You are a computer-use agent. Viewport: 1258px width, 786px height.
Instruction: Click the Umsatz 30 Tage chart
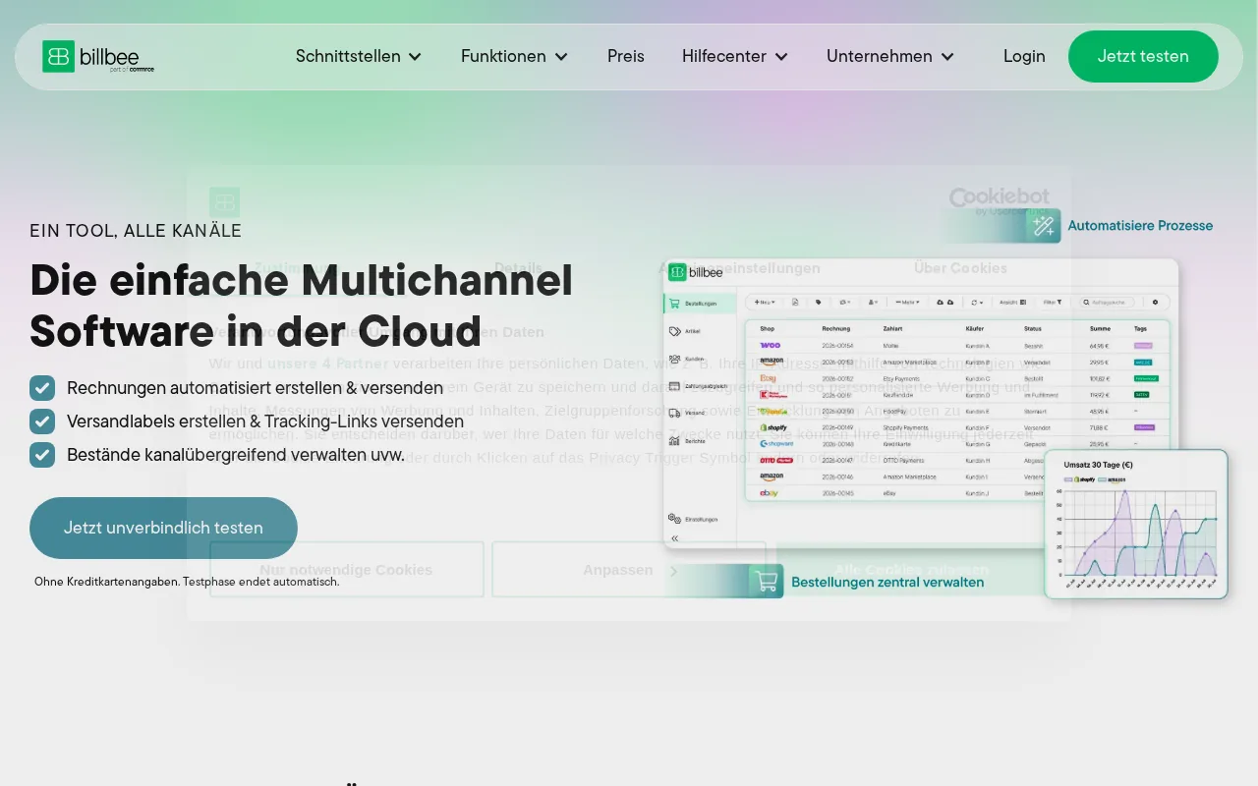(1136, 524)
